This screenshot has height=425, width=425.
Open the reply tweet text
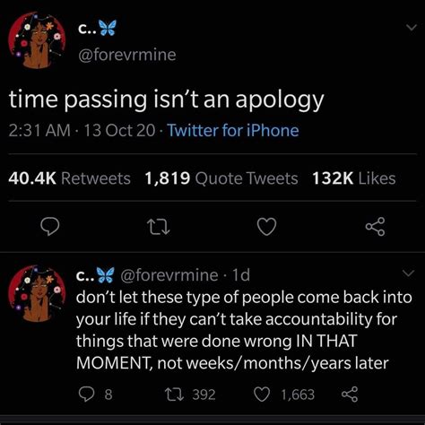[244, 330]
